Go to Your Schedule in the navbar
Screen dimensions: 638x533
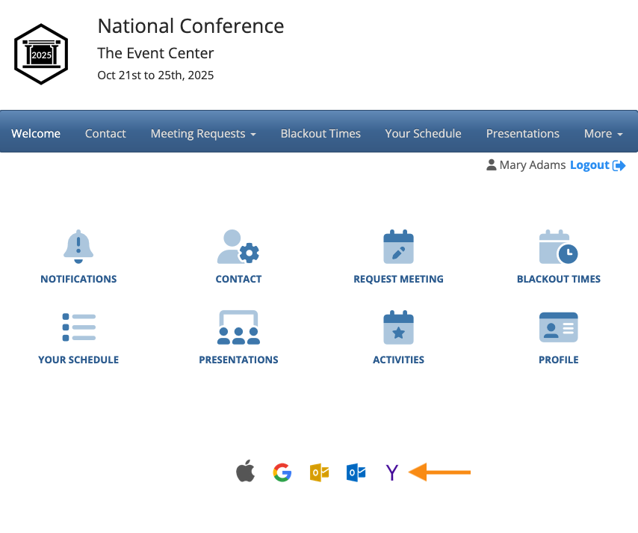point(423,134)
